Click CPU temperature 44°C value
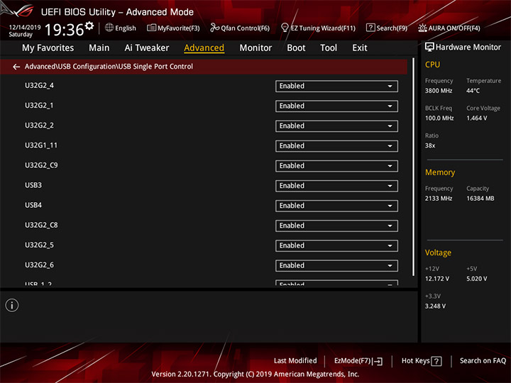Screen dimensions: 511x383 (x=473, y=91)
